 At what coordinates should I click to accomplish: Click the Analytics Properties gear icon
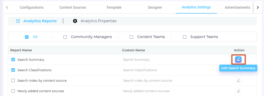click(75, 21)
